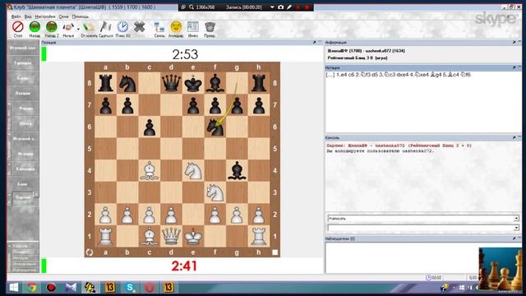Click the Связь connection icon
526x296 pixels.
tap(159, 27)
